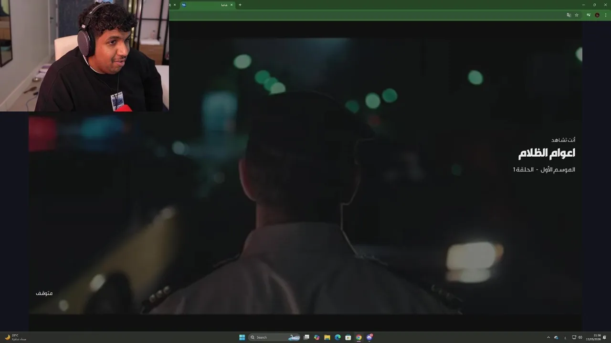Close the first partially visible tab

coord(174,5)
